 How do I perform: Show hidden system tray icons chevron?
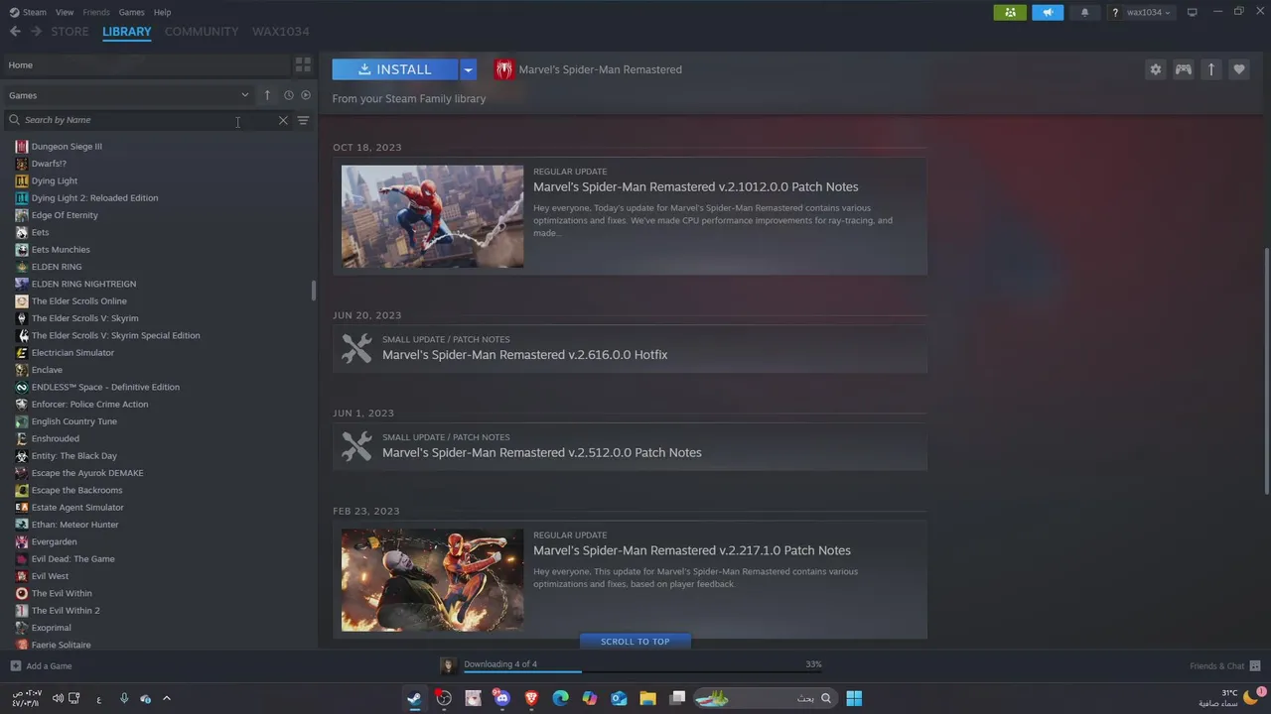pyautogui.click(x=166, y=698)
